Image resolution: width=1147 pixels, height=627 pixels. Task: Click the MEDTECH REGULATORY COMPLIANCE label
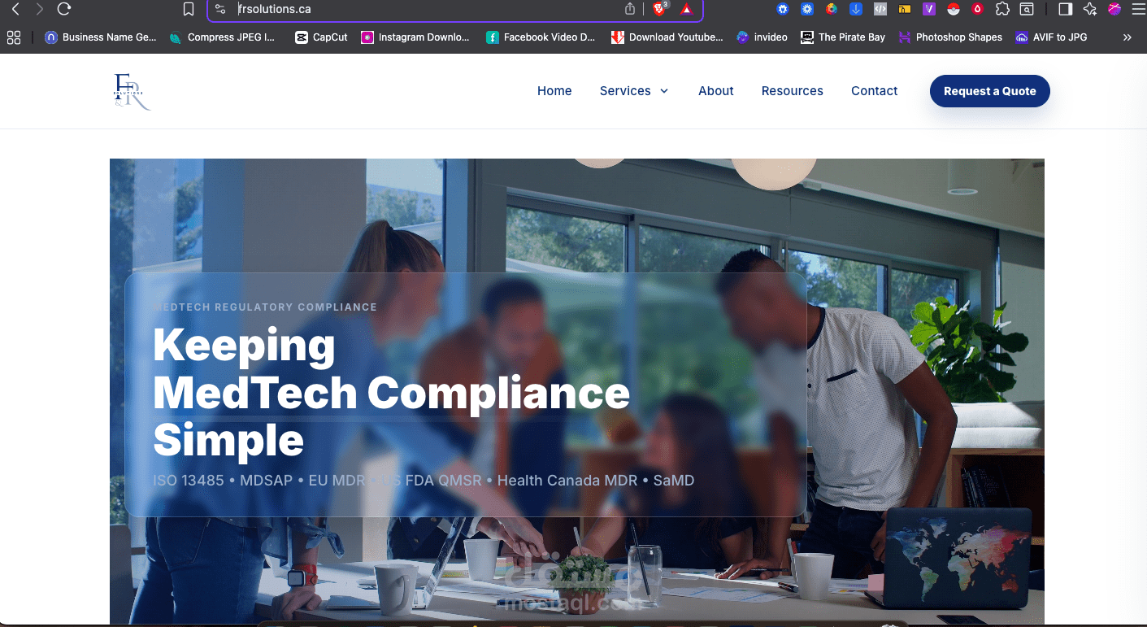265,307
